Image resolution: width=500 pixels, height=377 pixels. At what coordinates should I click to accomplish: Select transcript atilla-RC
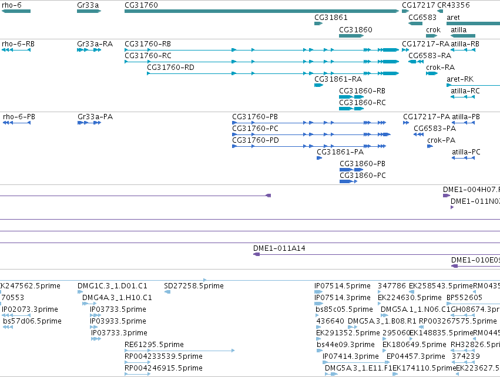pos(465,91)
